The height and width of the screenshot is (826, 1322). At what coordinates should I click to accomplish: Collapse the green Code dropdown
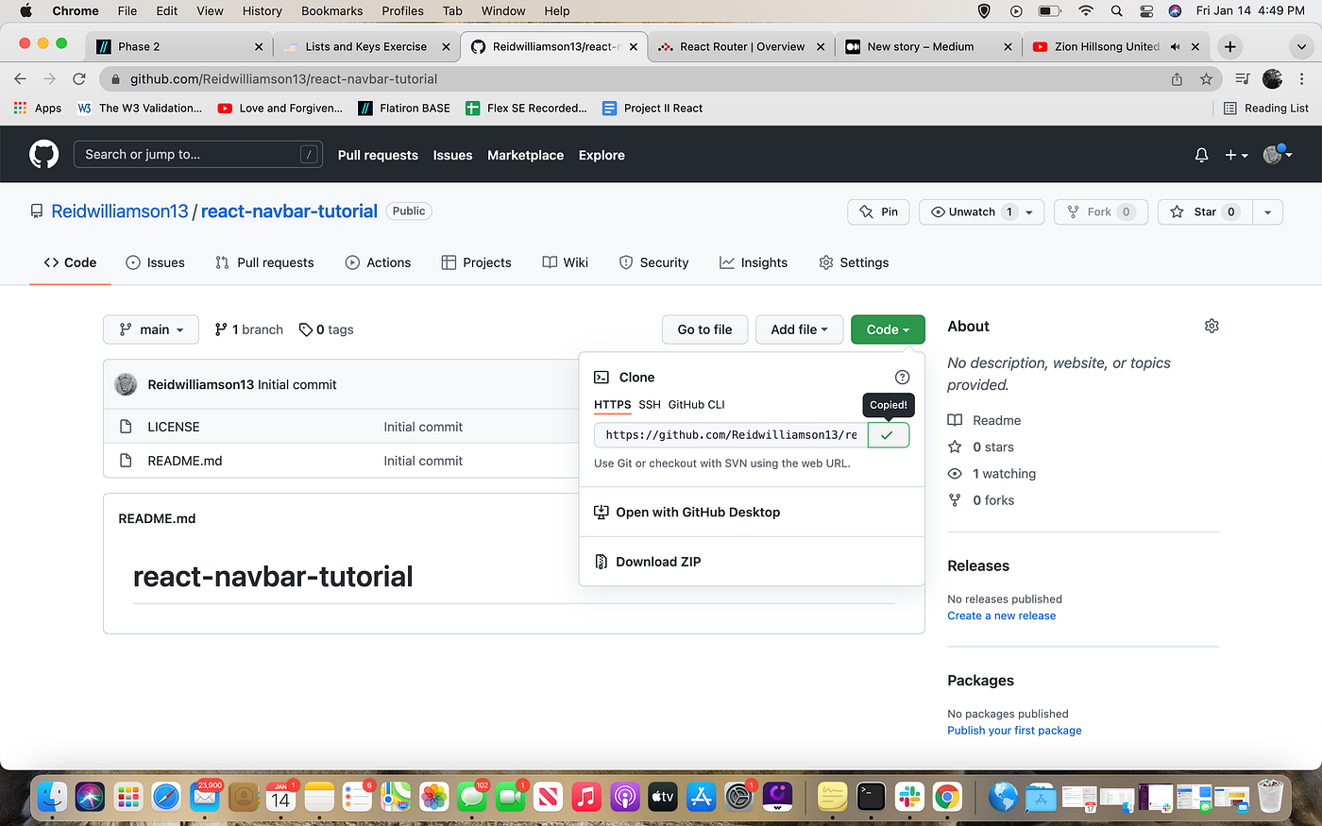coord(888,329)
